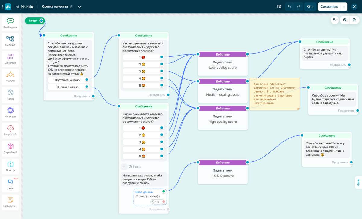Select the yellow comment sticky note

(x=274, y=94)
